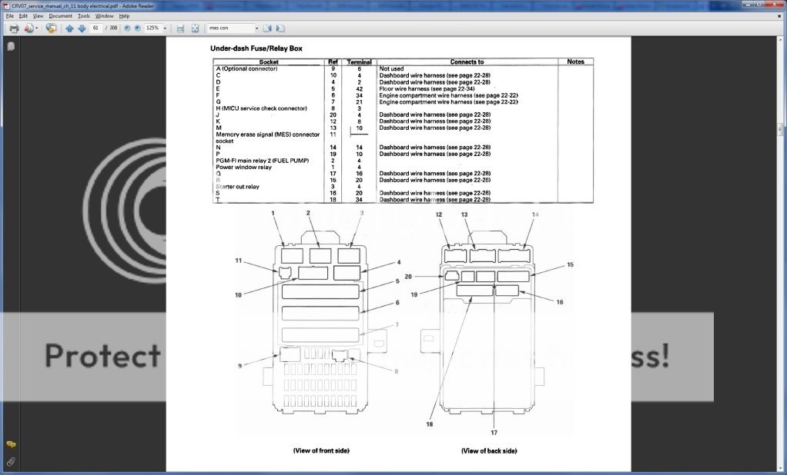The image size is (787, 475).
Task: Go to next page with down arrow
Action: (x=82, y=28)
